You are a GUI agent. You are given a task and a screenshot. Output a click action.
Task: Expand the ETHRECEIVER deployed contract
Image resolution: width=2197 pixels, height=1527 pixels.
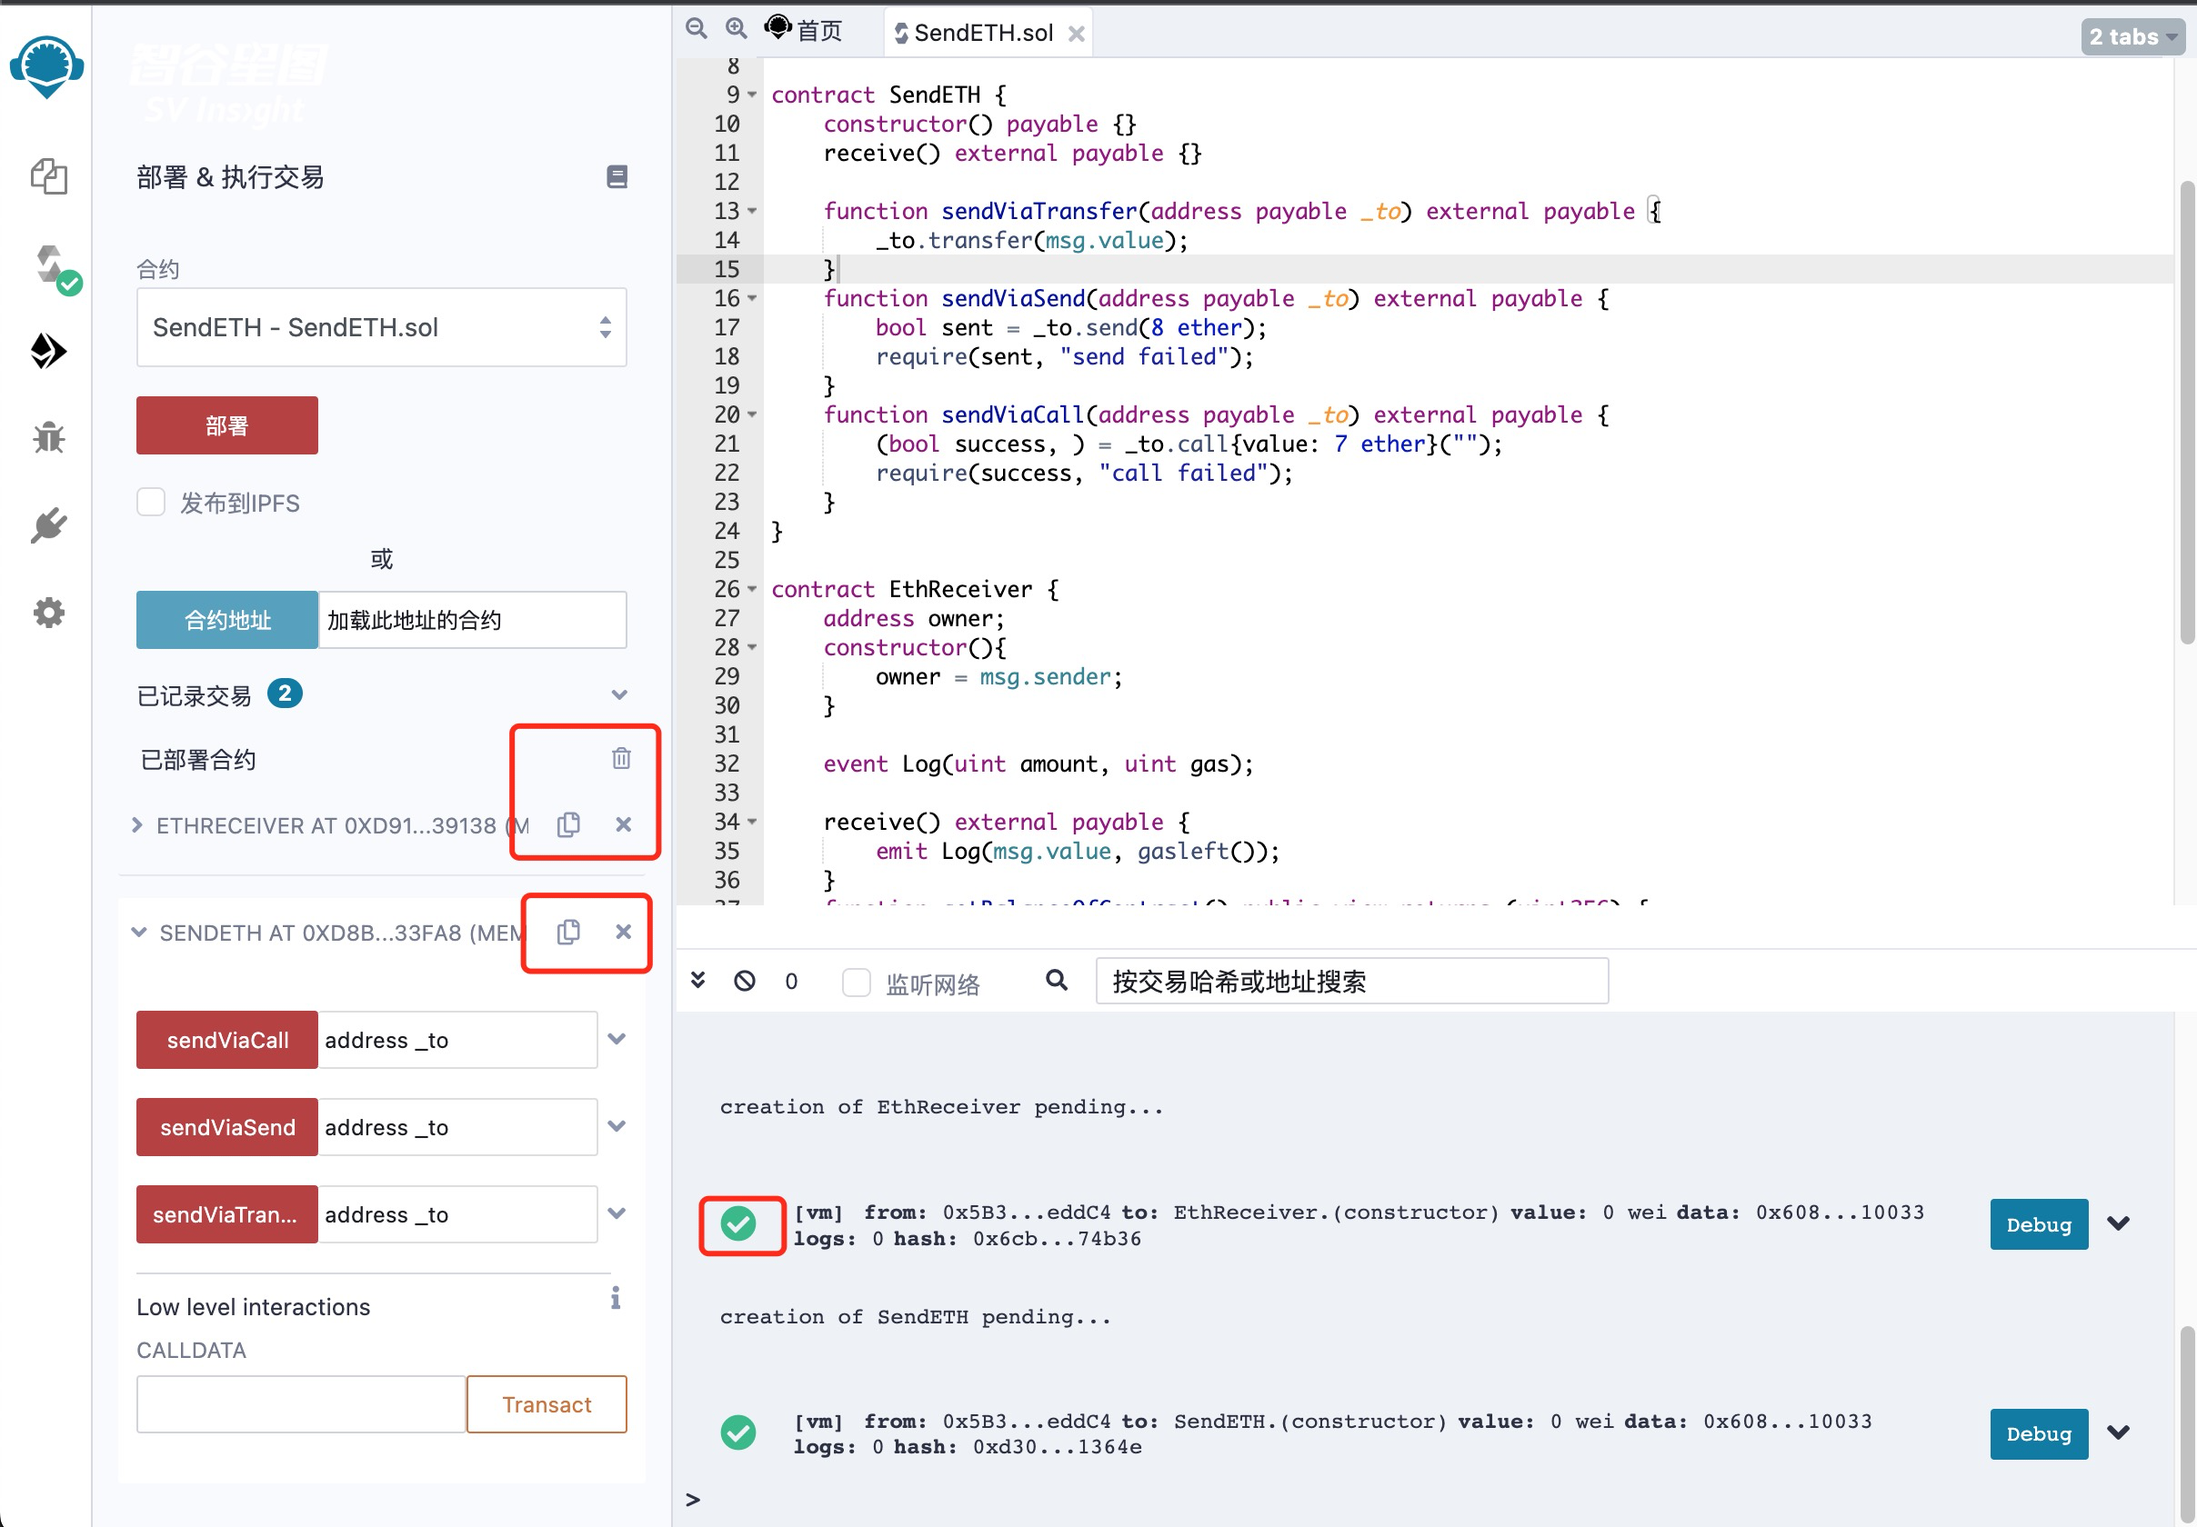click(x=138, y=824)
